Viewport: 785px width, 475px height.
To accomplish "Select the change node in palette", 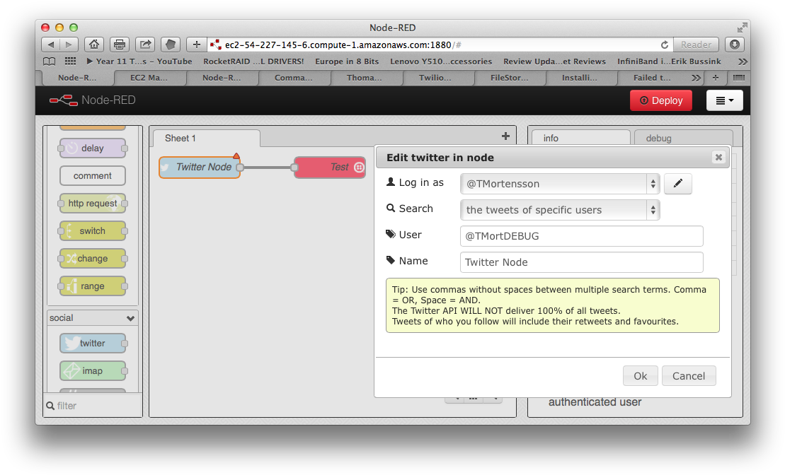I will tap(93, 259).
